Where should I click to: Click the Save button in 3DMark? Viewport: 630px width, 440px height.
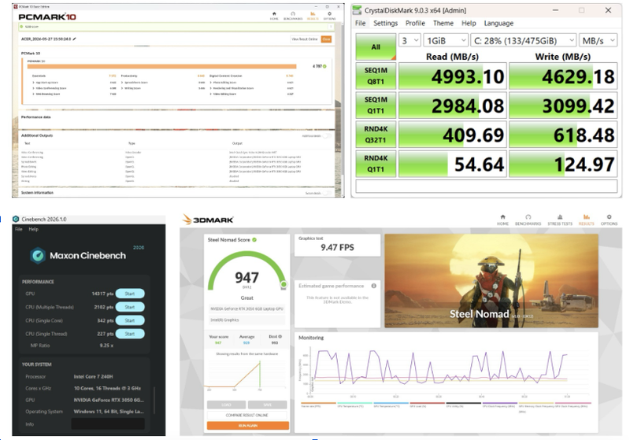268,405
